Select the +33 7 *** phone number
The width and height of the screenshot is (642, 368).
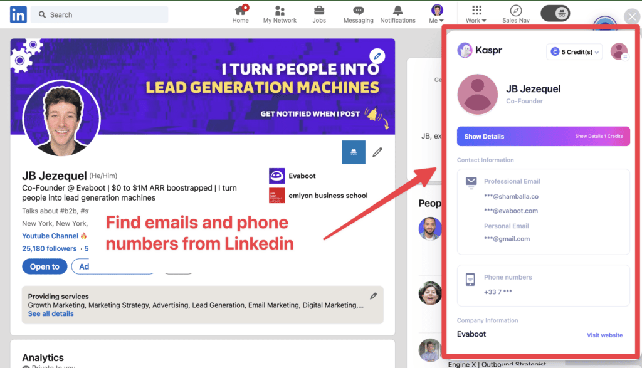click(498, 292)
